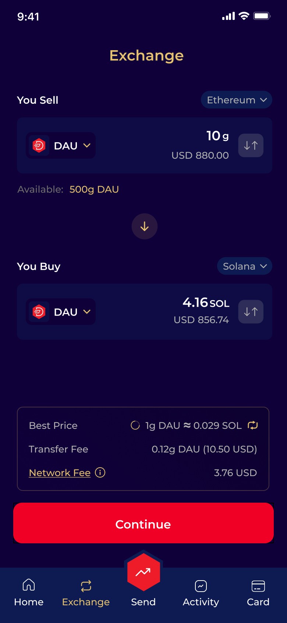Expand the DAU token selector under You Buy

click(x=61, y=312)
